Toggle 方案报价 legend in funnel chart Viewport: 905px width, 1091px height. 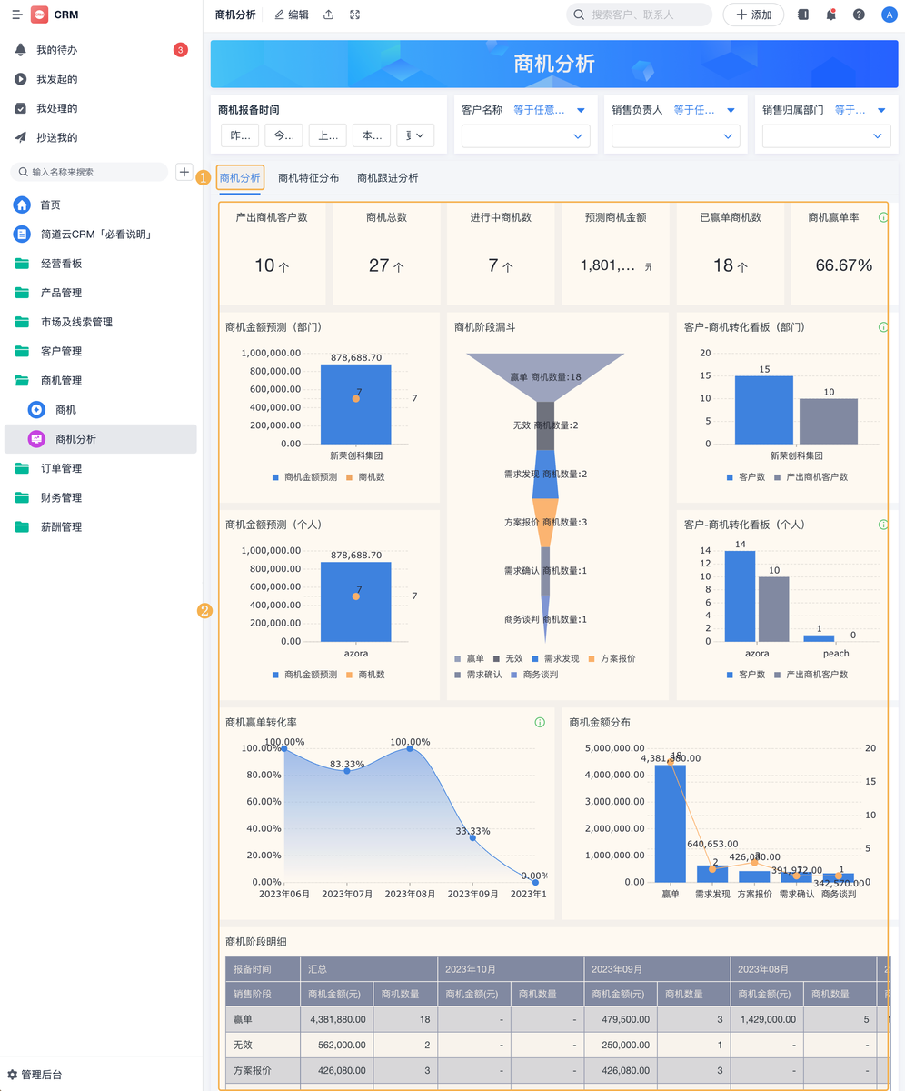pos(611,658)
